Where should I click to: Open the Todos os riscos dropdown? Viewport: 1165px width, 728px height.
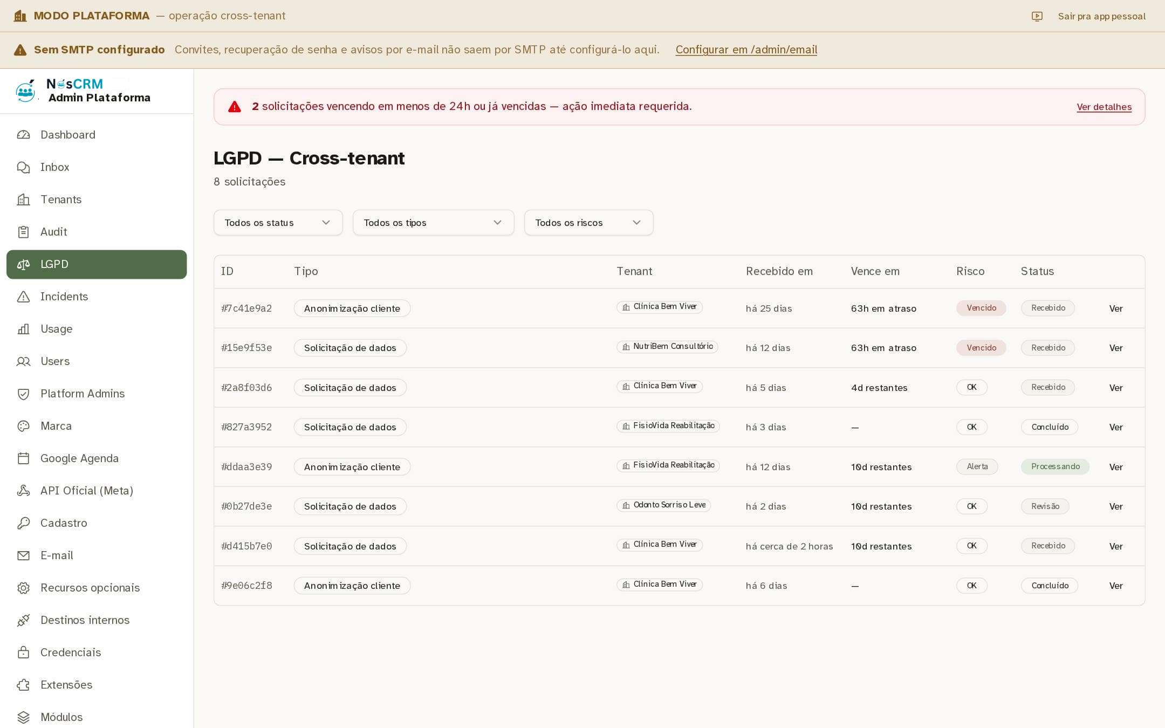[588, 223]
